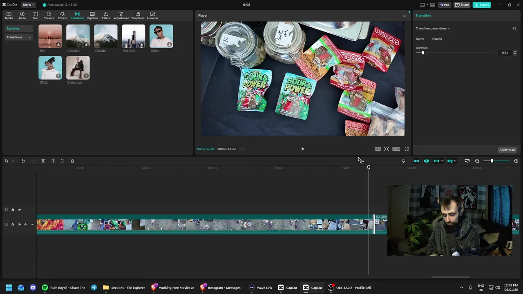Open the keyboard shortcuts icon
The width and height of the screenshot is (523, 294).
(x=433, y=5)
